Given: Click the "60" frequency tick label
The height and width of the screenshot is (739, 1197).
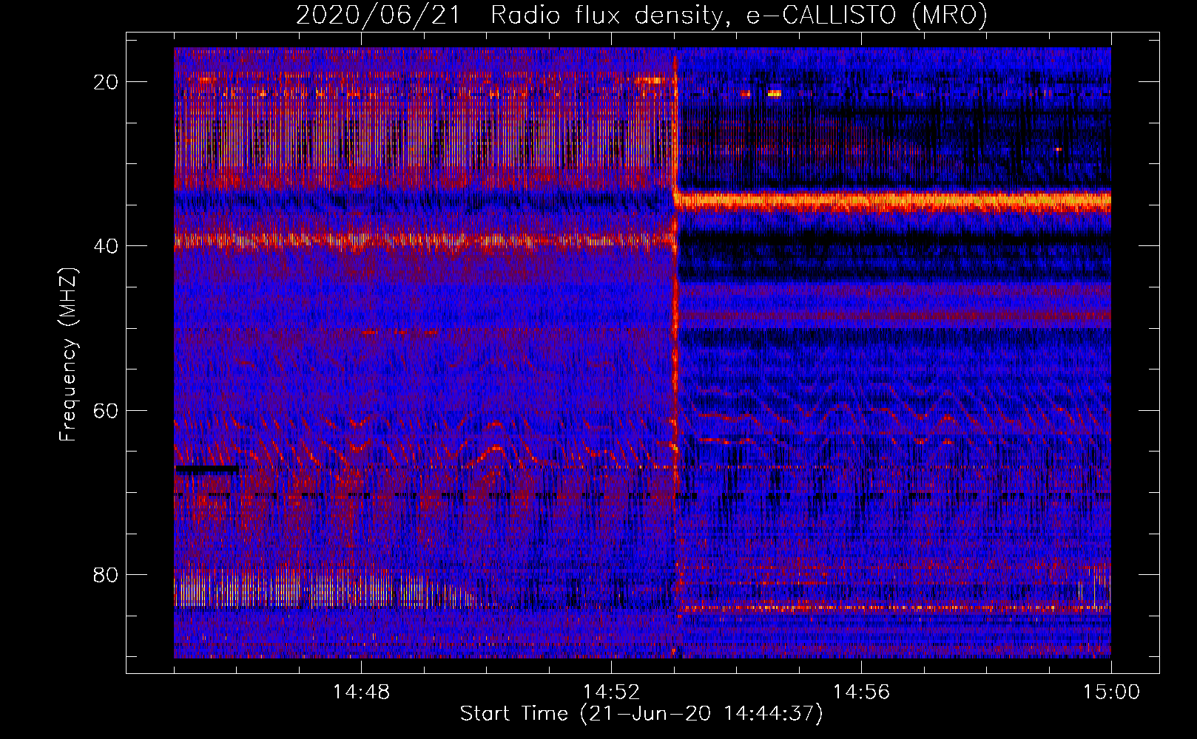Looking at the screenshot, I should (107, 410).
